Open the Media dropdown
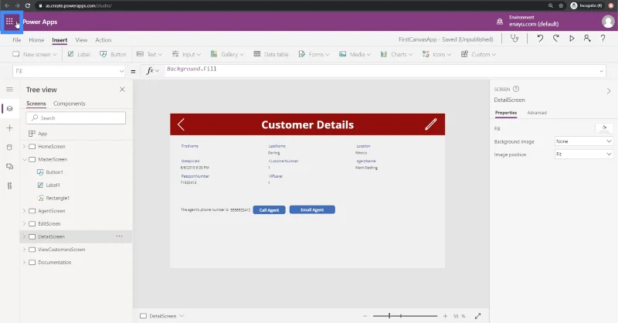 [x=355, y=54]
